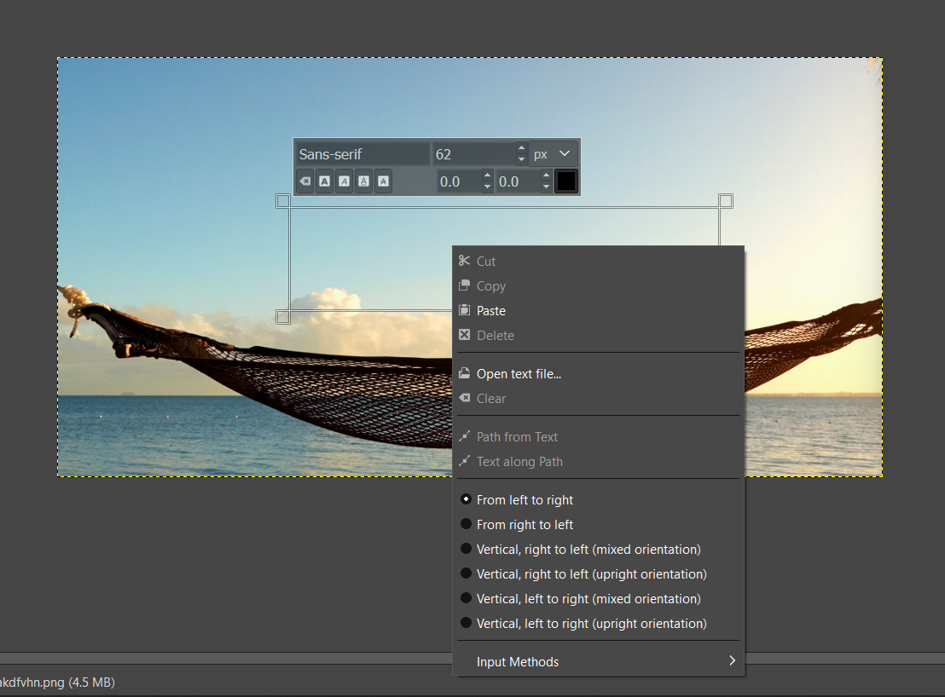Select Vertical, right to left (mixed orientation)
Viewport: 945px width, 697px height.
(x=588, y=550)
